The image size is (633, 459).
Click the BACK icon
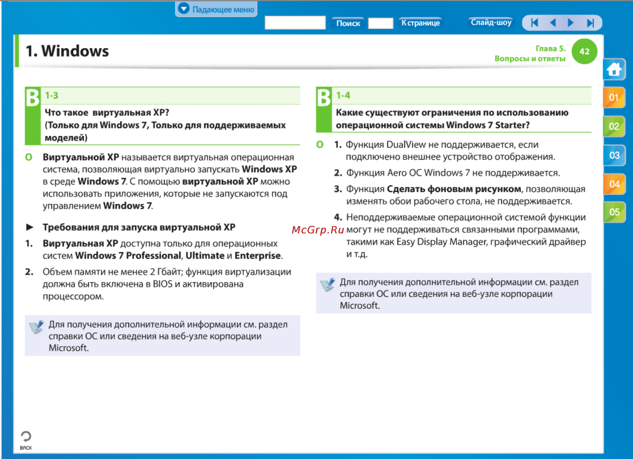26,440
